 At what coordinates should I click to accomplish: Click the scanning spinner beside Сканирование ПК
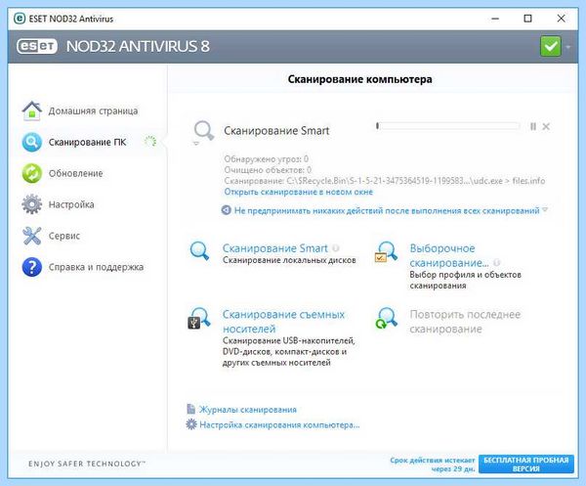150,142
